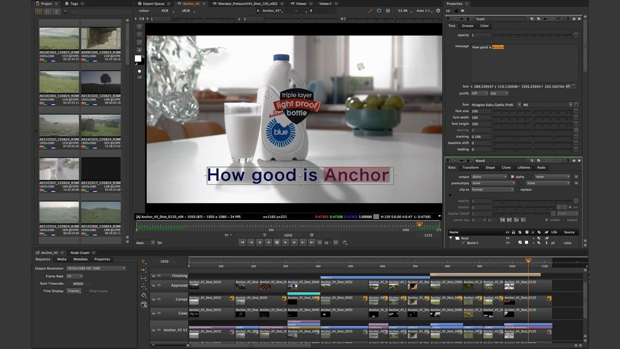
Task: Open the help icon on the Roto6 panel
Action: point(568,160)
